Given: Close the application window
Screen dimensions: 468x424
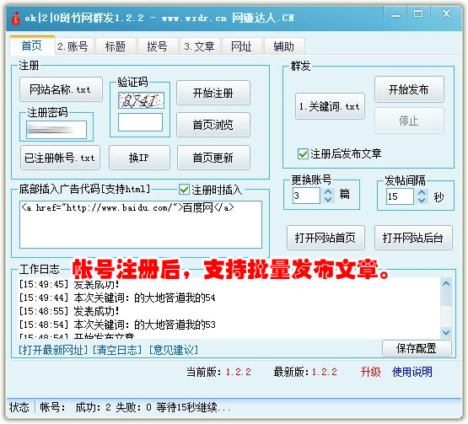Looking at the screenshot, I should pos(446,14).
